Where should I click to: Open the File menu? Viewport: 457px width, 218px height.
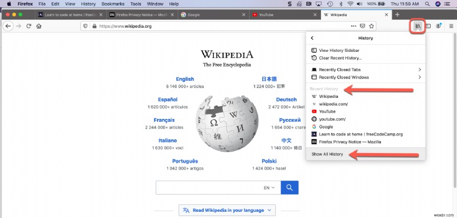point(42,4)
